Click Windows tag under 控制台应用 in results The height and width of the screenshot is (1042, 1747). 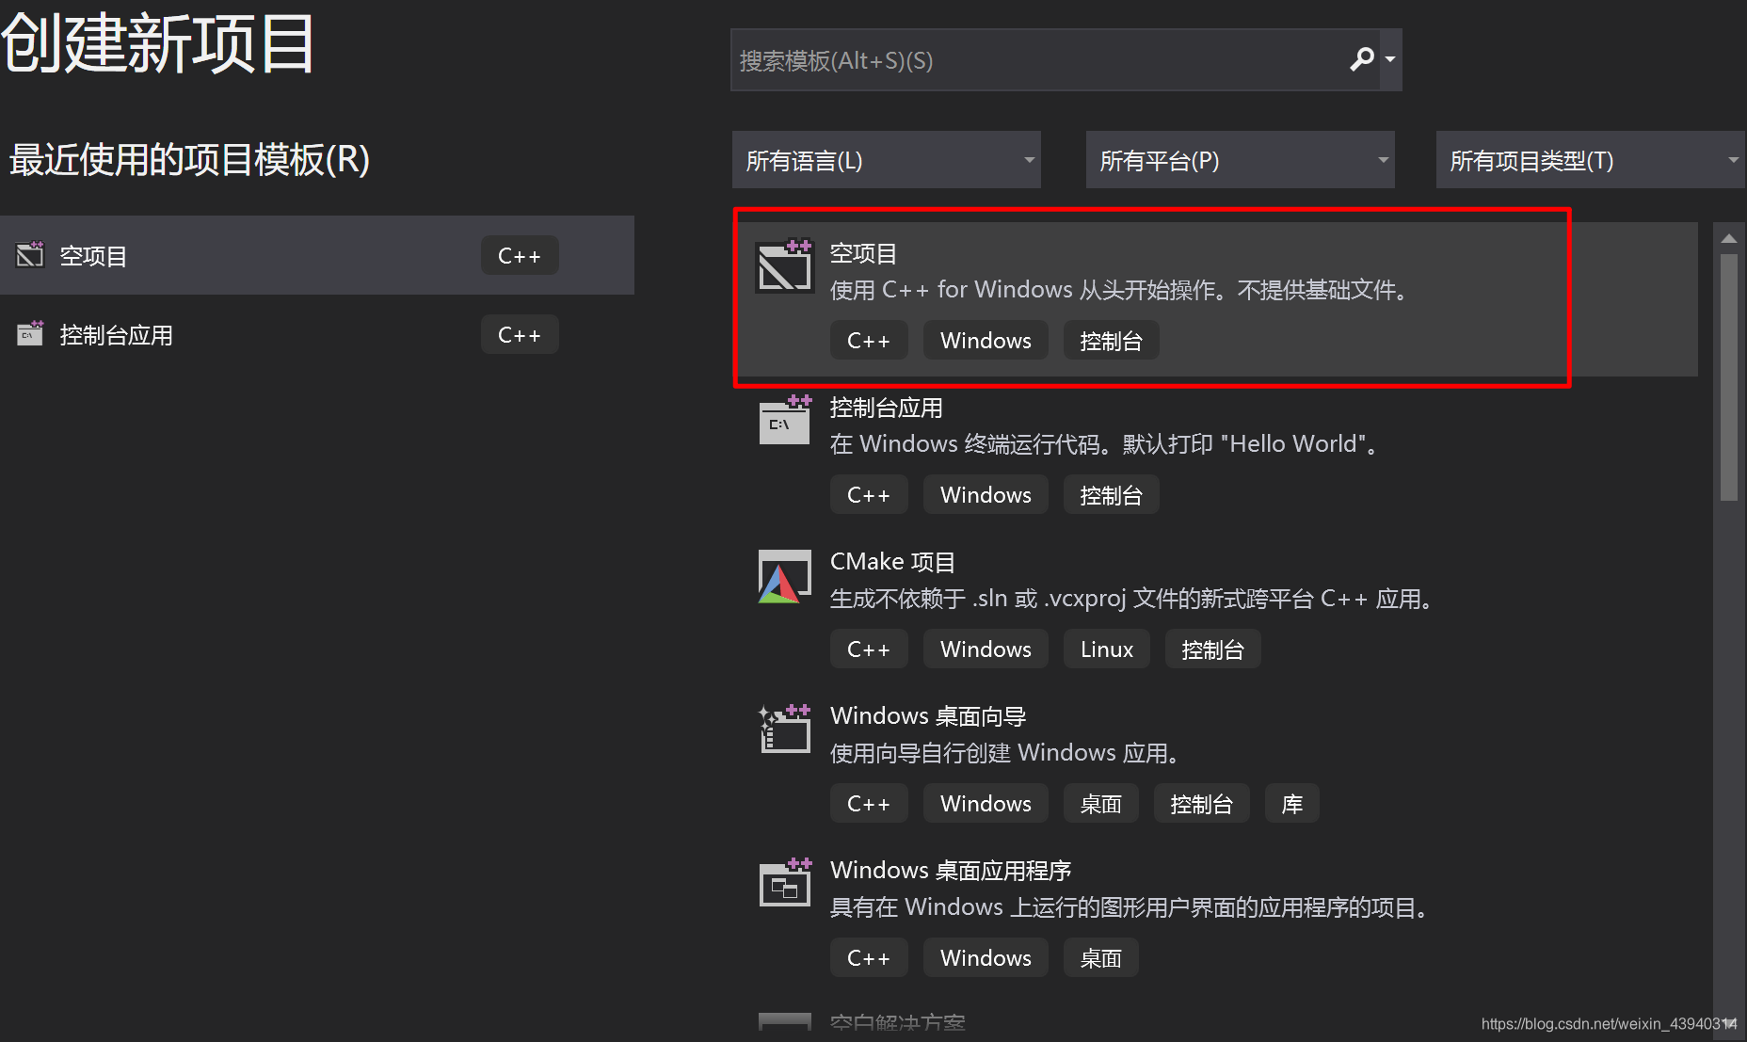pos(986,494)
